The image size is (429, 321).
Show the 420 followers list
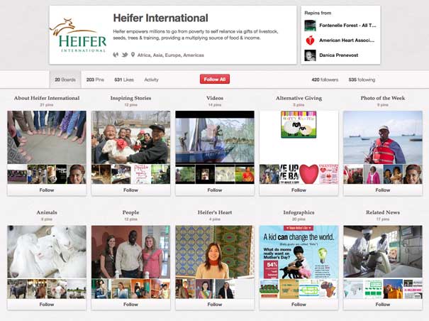pyautogui.click(x=325, y=80)
